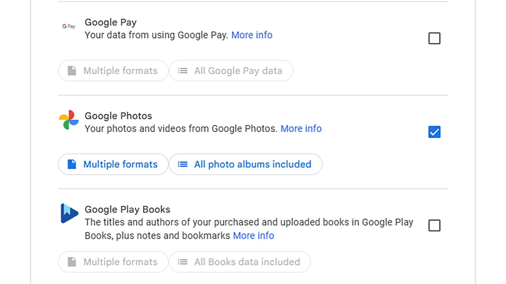
Task: Open More info for Google Photos
Action: tap(301, 128)
